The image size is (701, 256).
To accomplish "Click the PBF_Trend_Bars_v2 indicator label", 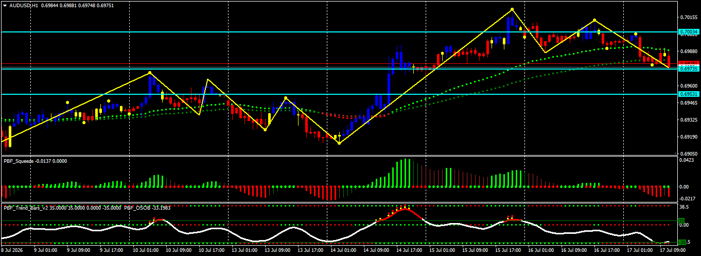I will click(26, 208).
